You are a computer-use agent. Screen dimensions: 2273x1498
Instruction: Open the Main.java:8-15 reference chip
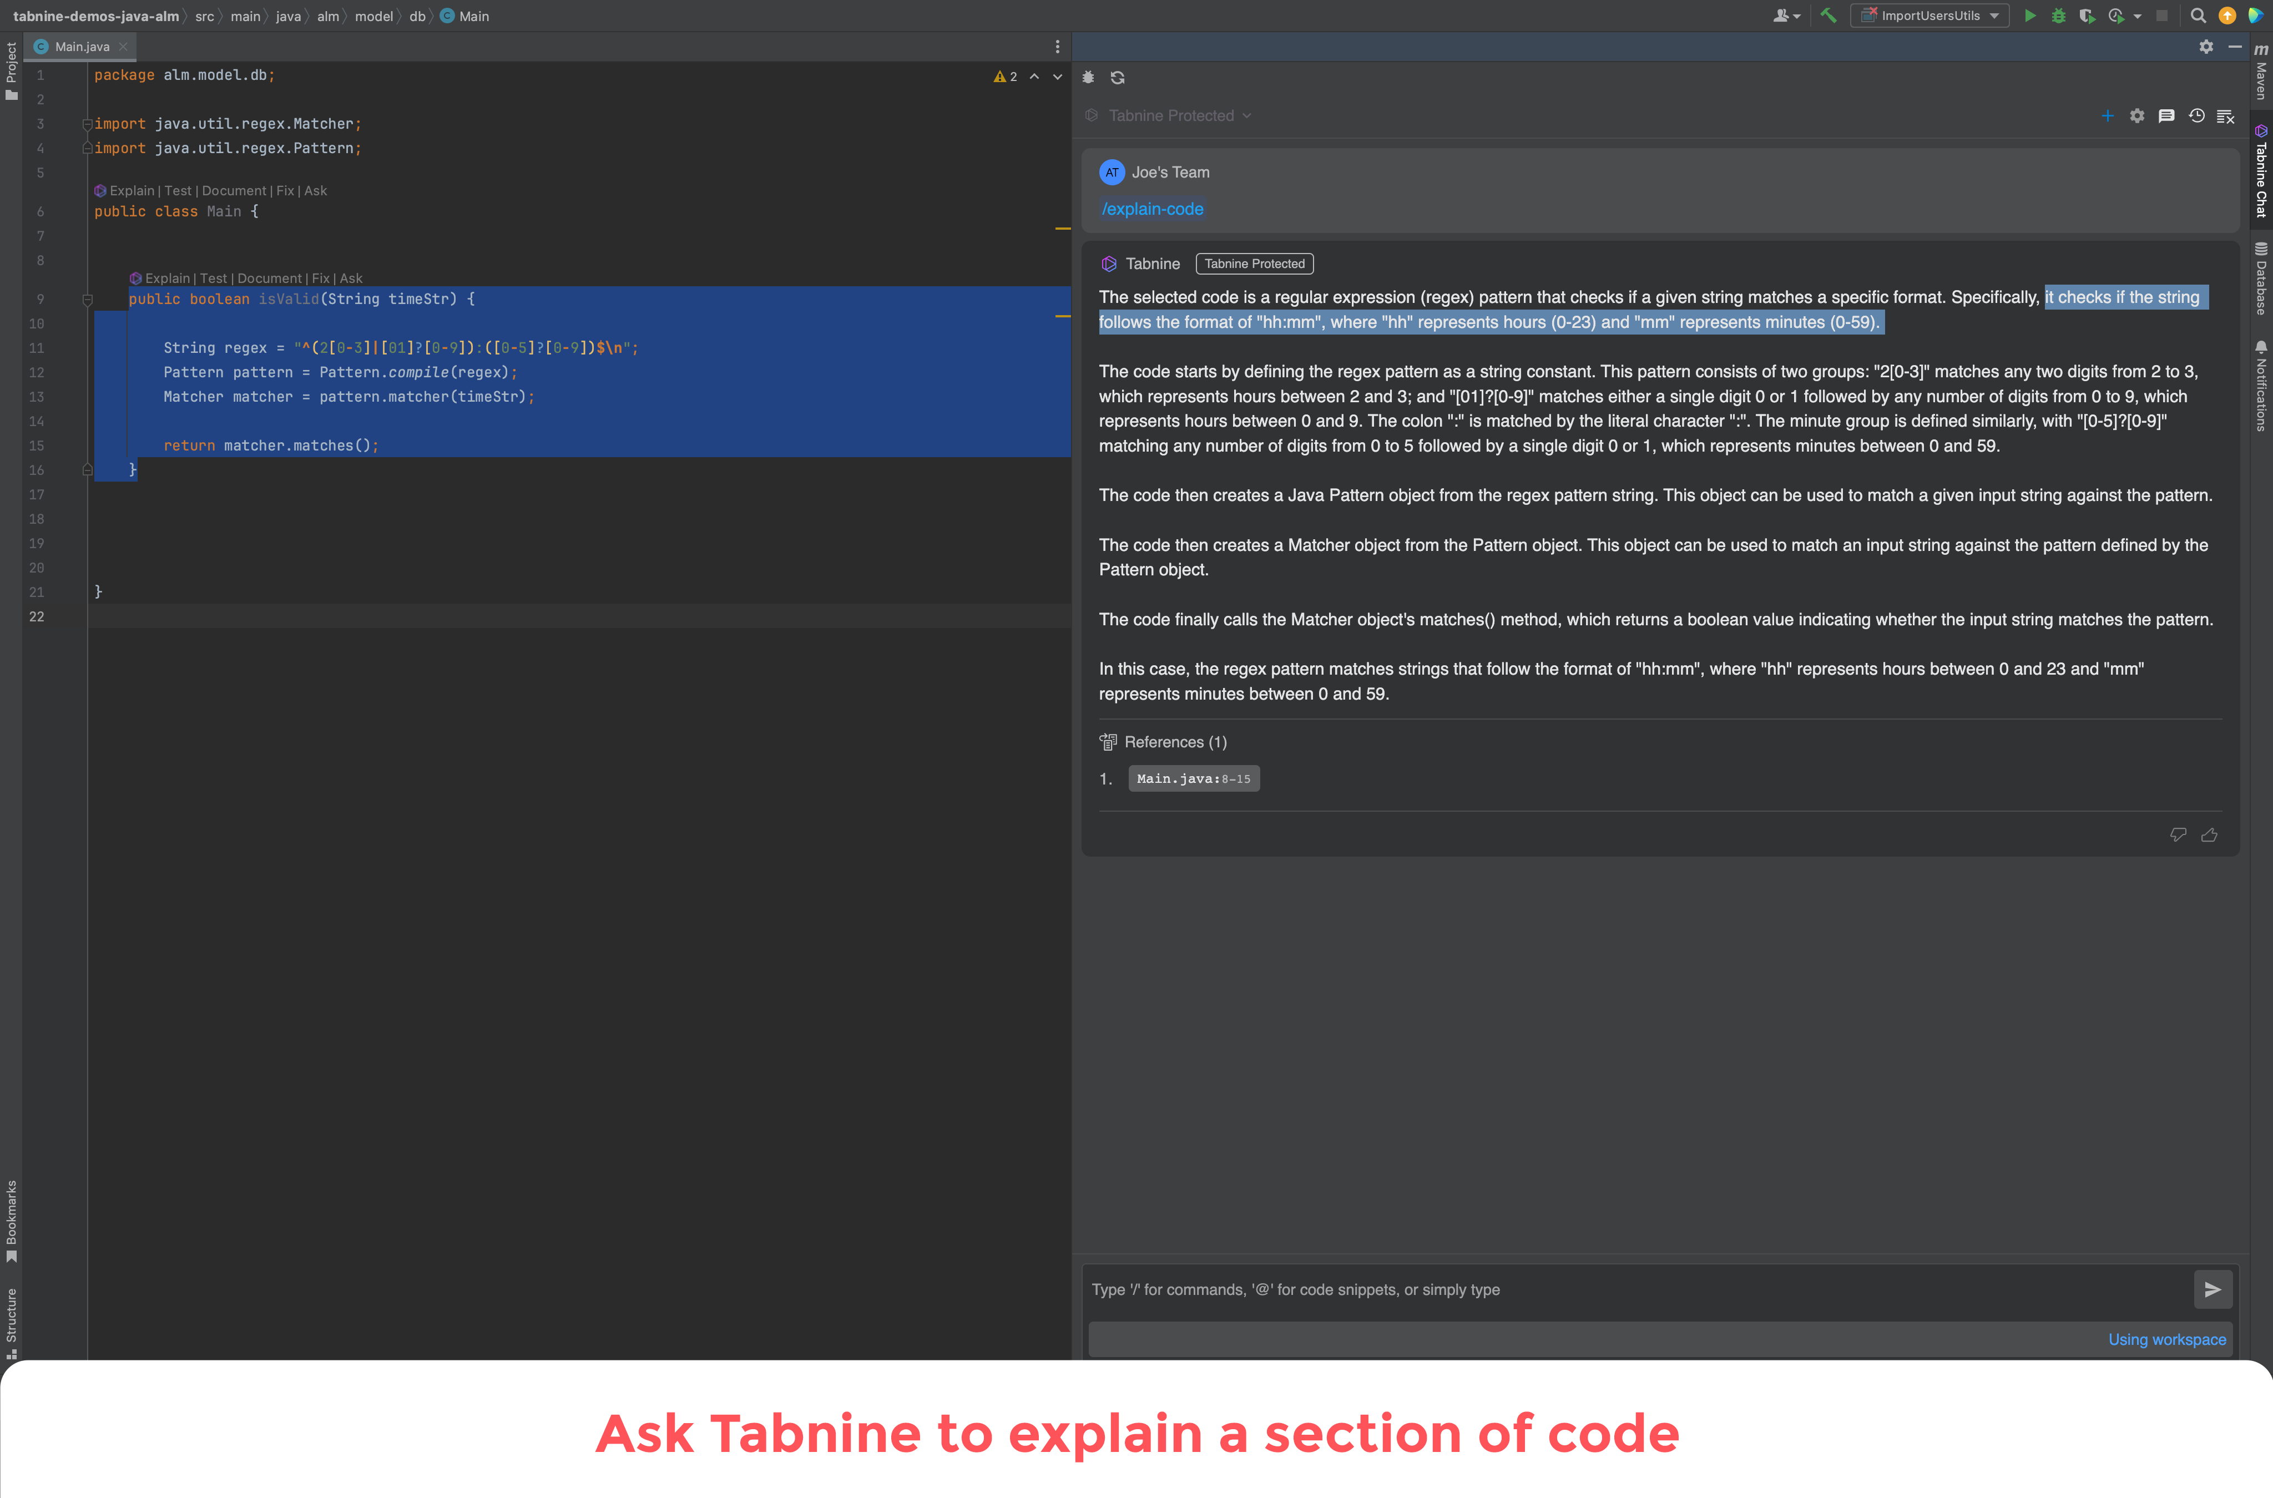(x=1193, y=778)
